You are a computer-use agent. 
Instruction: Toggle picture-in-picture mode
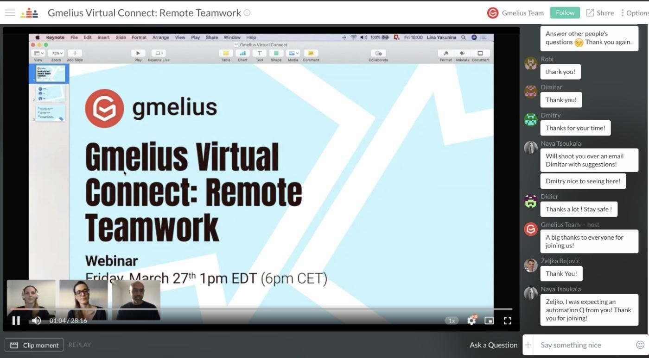[x=489, y=321]
